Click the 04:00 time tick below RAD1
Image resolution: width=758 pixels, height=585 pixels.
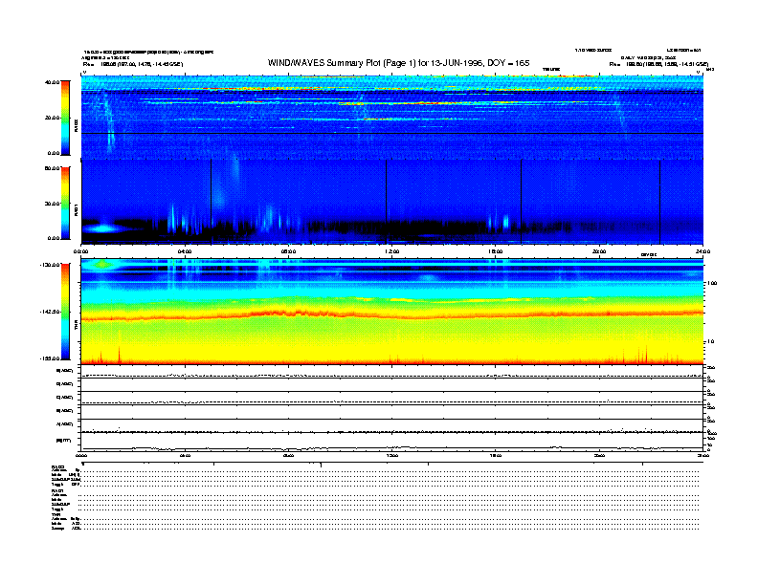point(185,251)
